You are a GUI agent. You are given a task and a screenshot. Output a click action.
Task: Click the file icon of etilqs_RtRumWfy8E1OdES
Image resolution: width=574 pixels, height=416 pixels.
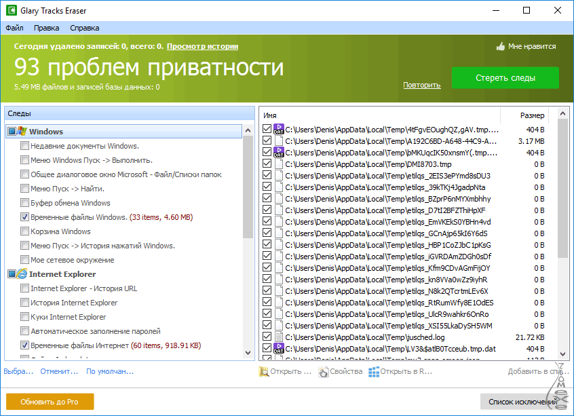(279, 302)
